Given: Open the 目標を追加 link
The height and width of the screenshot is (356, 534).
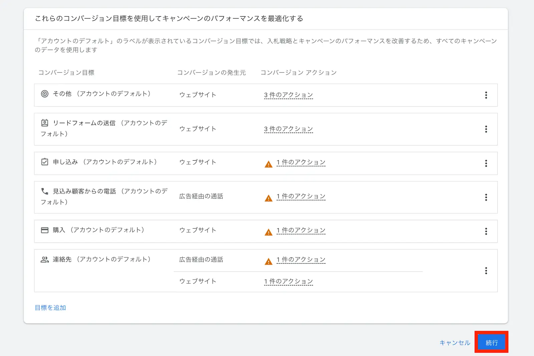Looking at the screenshot, I should coord(49,308).
